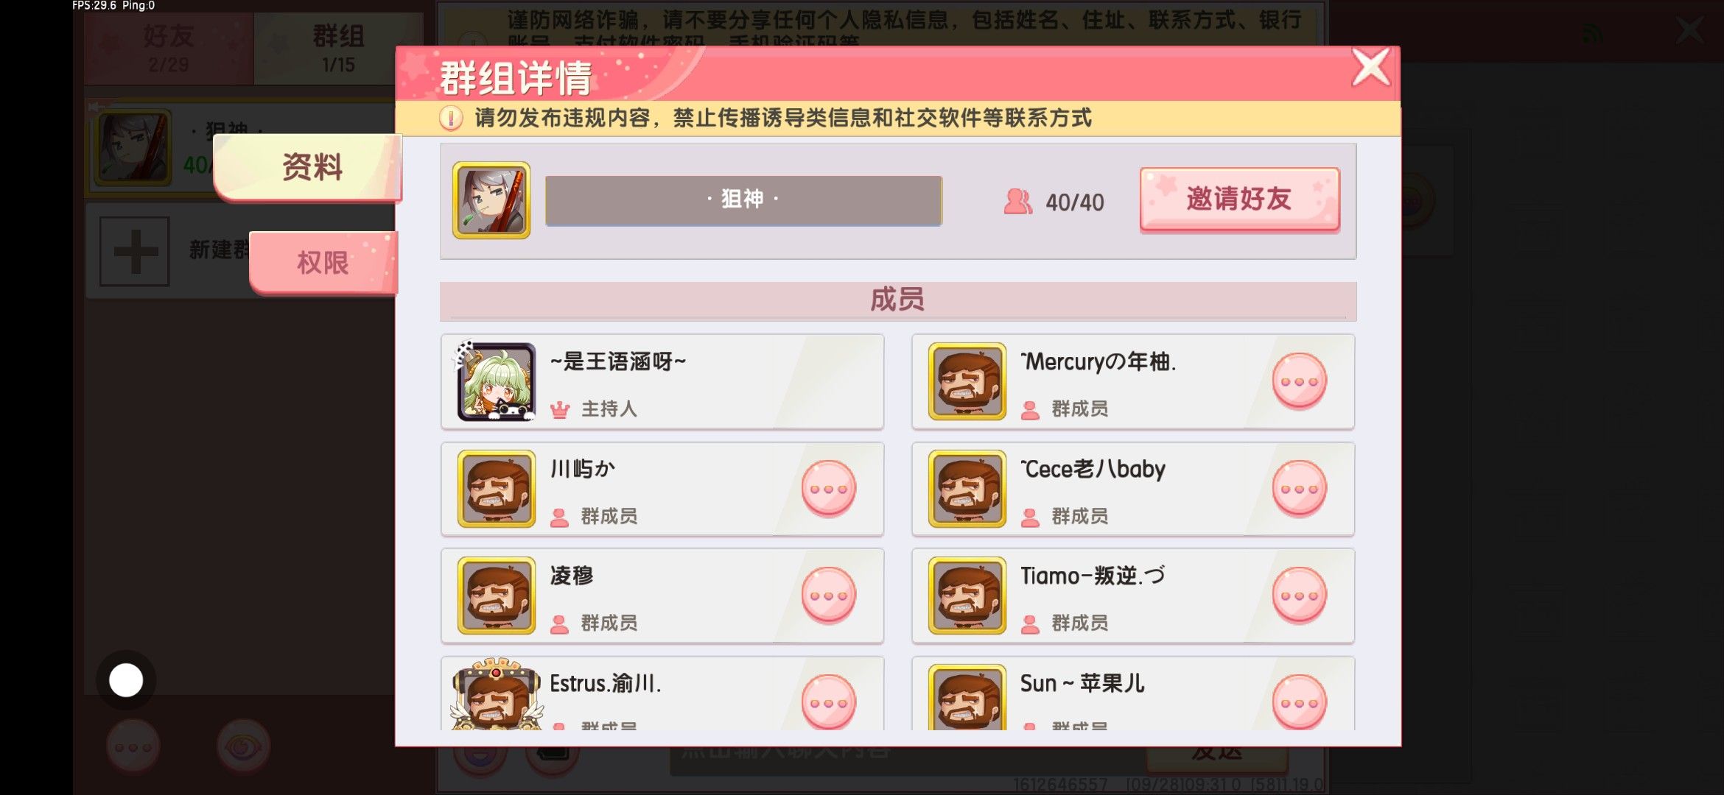Click the plus icon to create group
1724x795 pixels.
click(x=135, y=251)
